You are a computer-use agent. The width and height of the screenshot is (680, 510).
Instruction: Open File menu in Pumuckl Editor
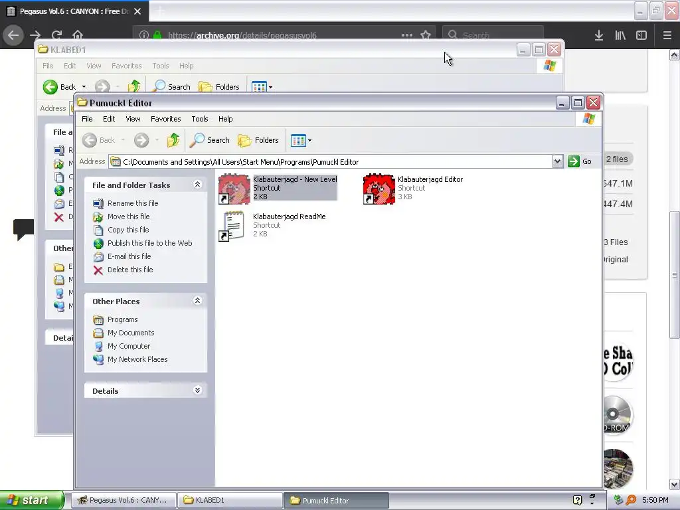click(x=87, y=119)
